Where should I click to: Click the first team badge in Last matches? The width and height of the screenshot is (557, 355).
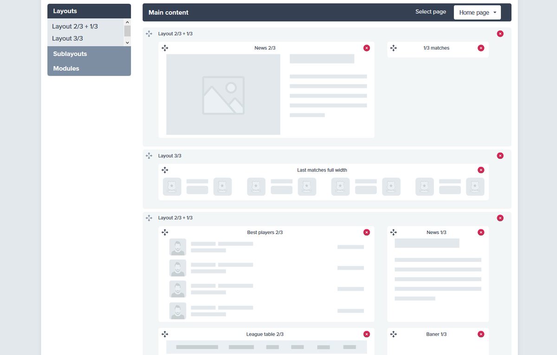[172, 186]
